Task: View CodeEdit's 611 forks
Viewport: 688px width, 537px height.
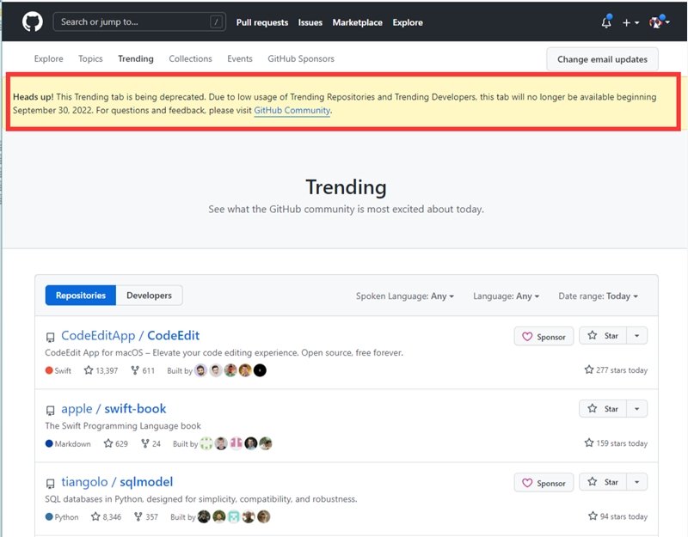Action: tap(143, 371)
